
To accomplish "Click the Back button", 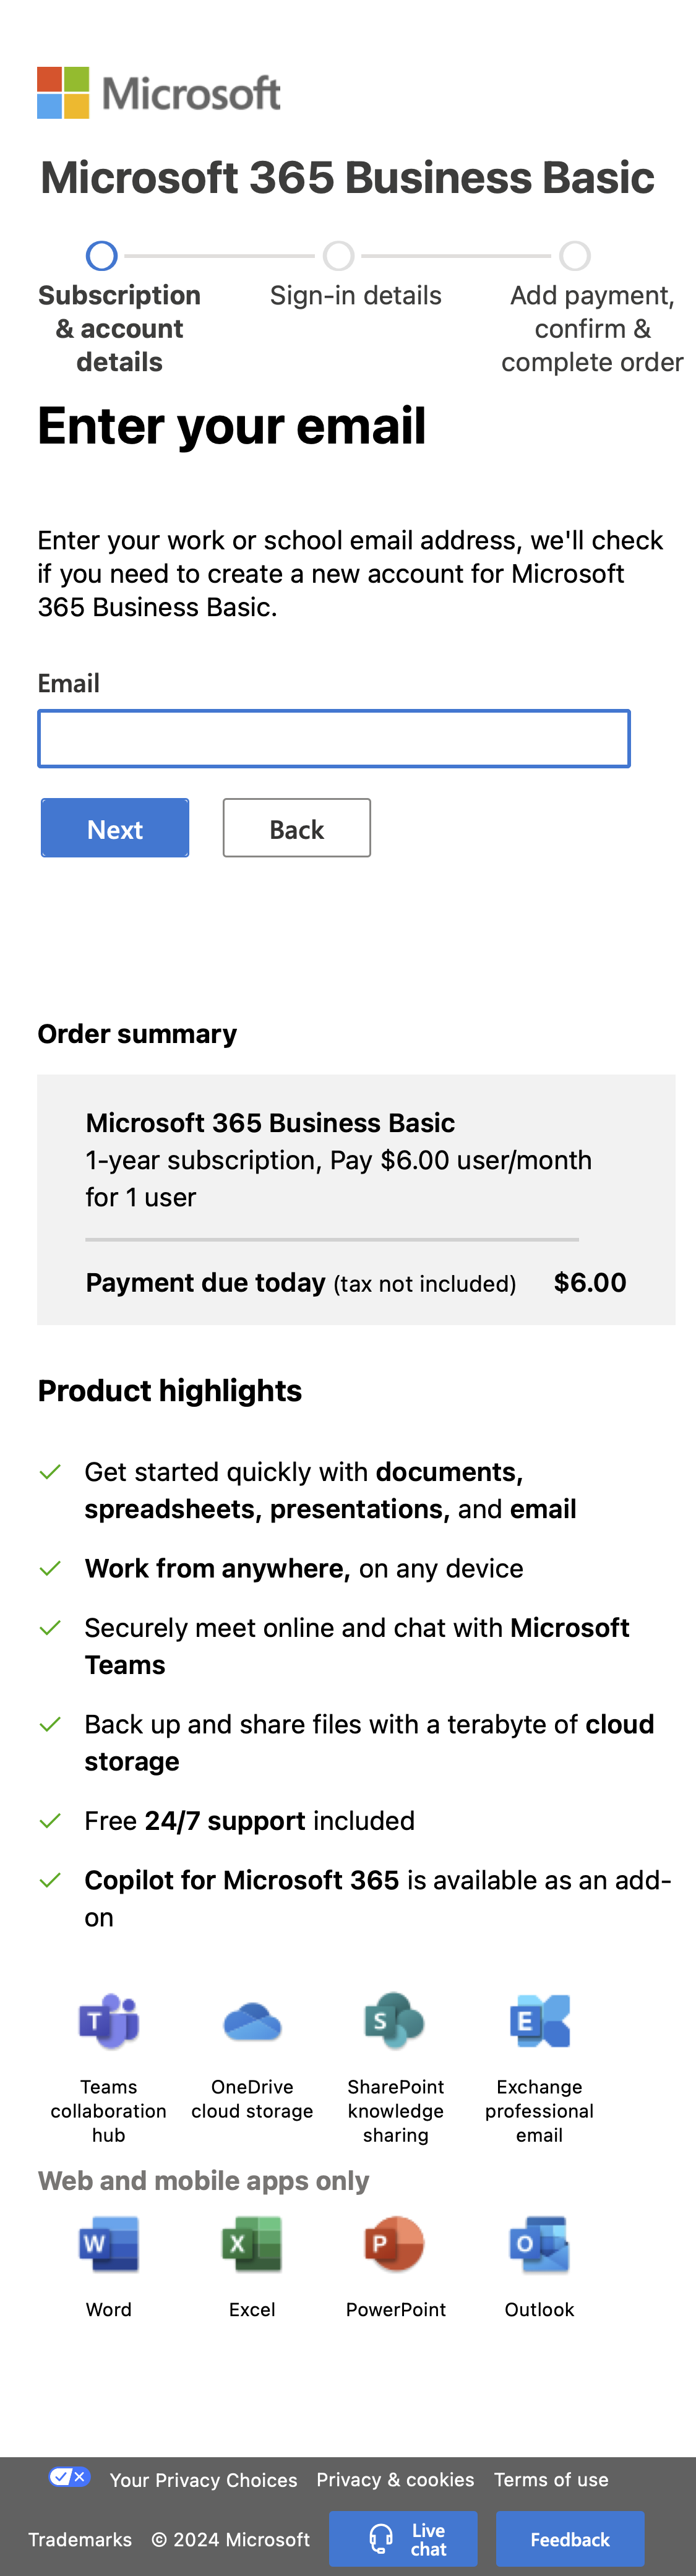I will click(x=296, y=828).
